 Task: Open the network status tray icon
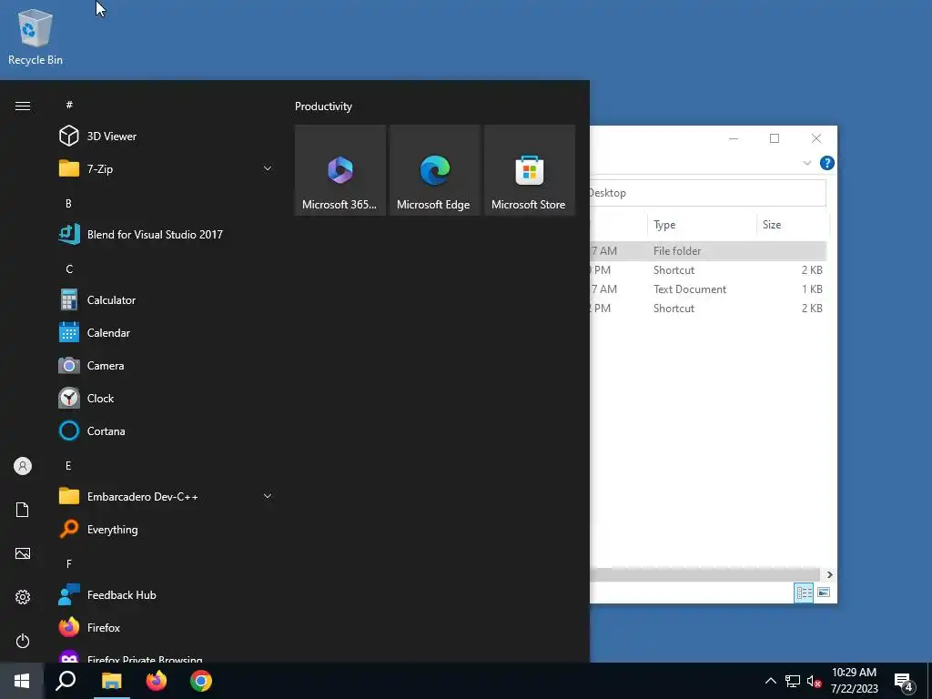[793, 681]
